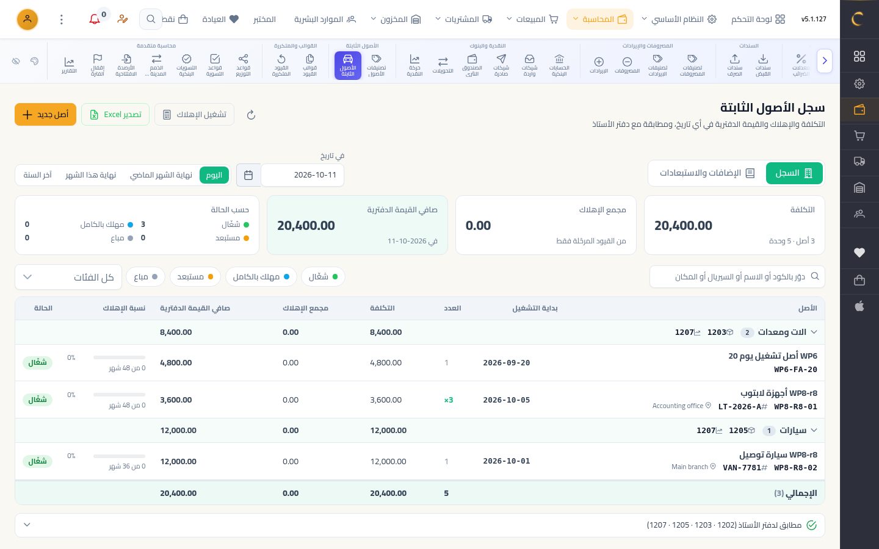Switch to الإضافات والاستبعادات tab
This screenshot has height=549, width=879.
click(x=707, y=173)
